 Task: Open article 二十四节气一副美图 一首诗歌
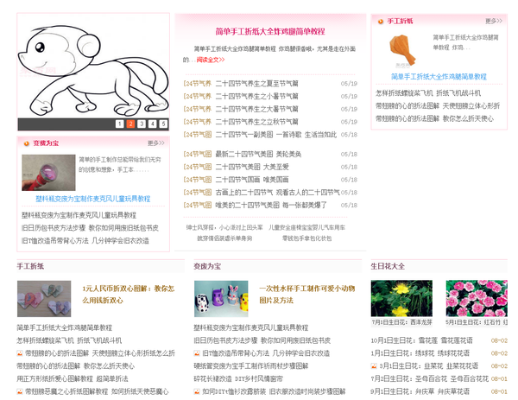pyautogui.click(x=276, y=135)
